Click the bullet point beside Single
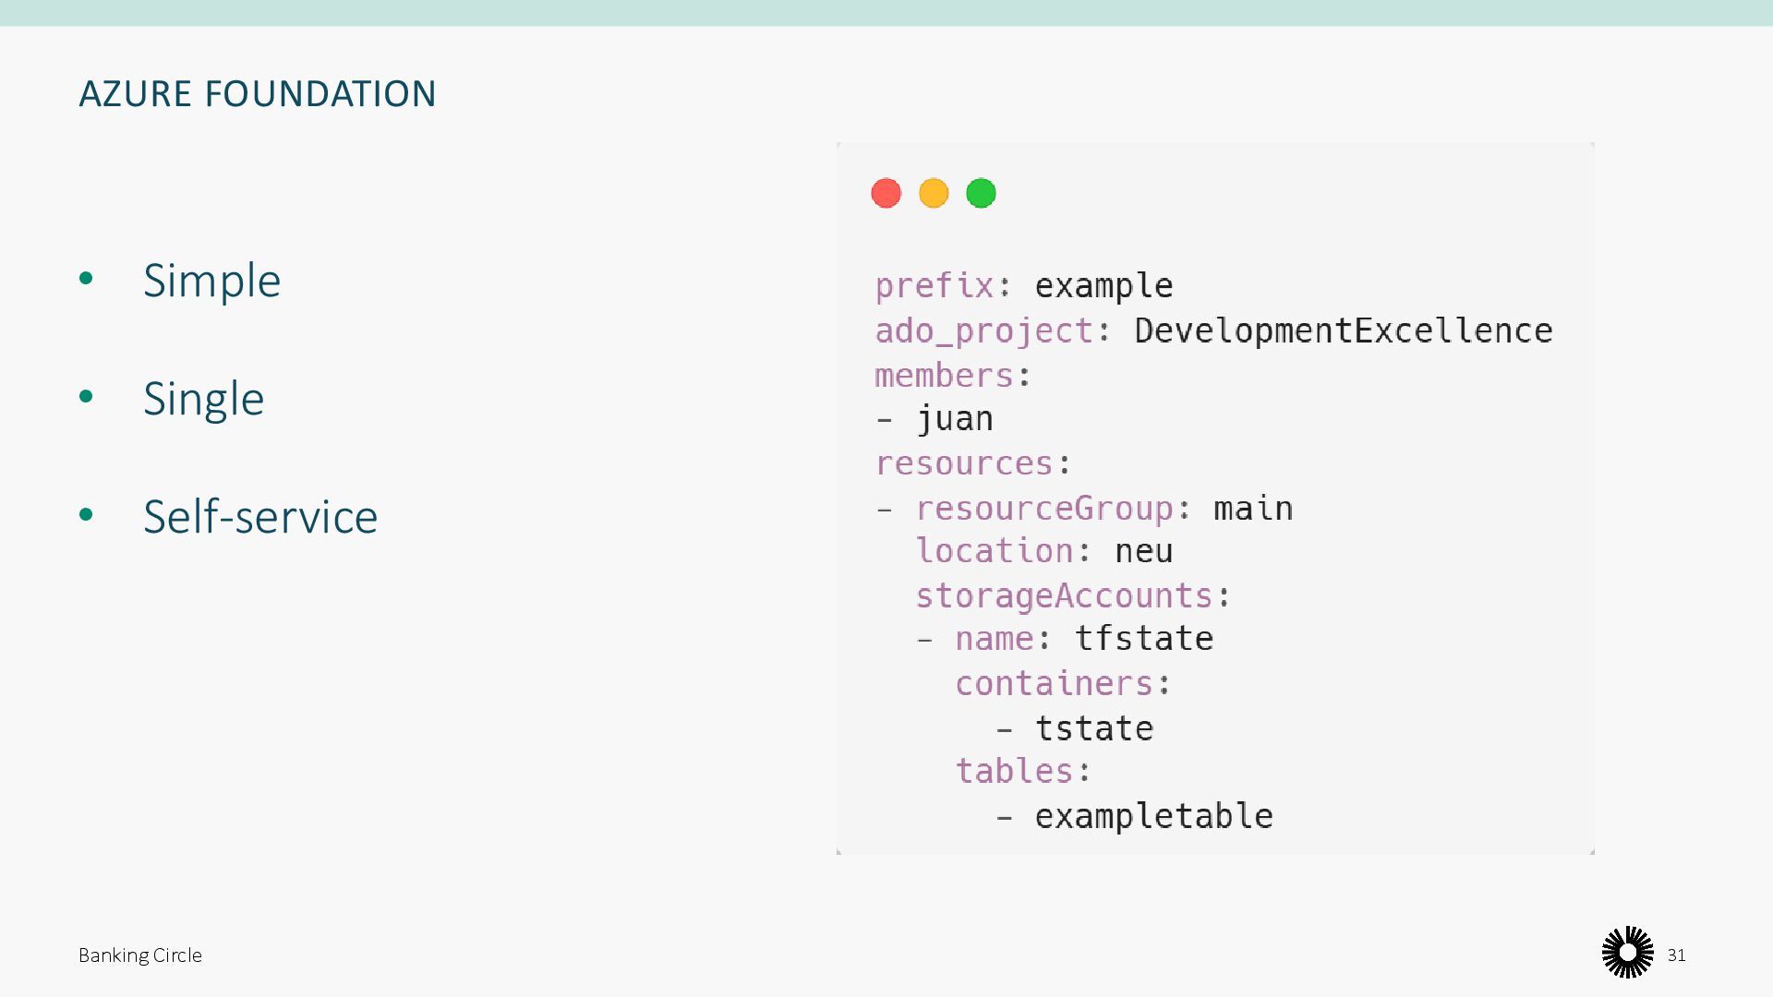Image resolution: width=1773 pixels, height=997 pixels. [x=87, y=396]
